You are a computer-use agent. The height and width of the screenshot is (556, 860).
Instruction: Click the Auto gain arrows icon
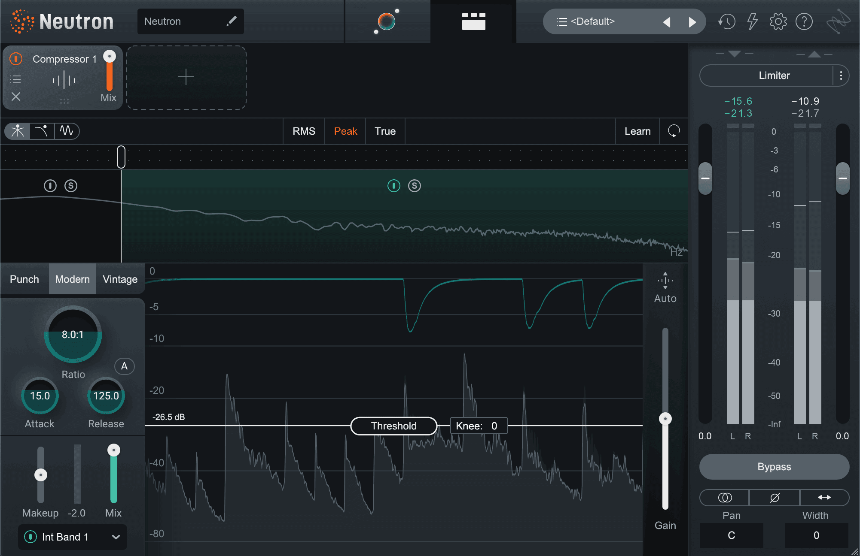pyautogui.click(x=665, y=281)
